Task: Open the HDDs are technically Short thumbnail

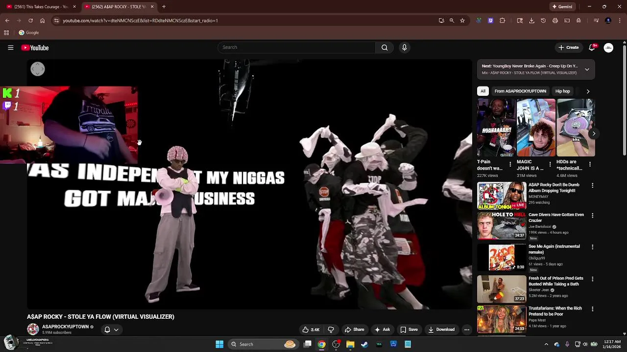Action: click(x=576, y=128)
